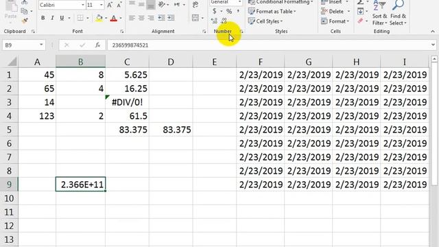
Task: Click the cell showing #DIV/0!
Action: (x=127, y=102)
